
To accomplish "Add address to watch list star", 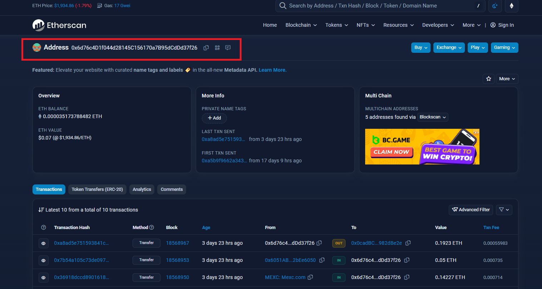I will tap(488, 79).
